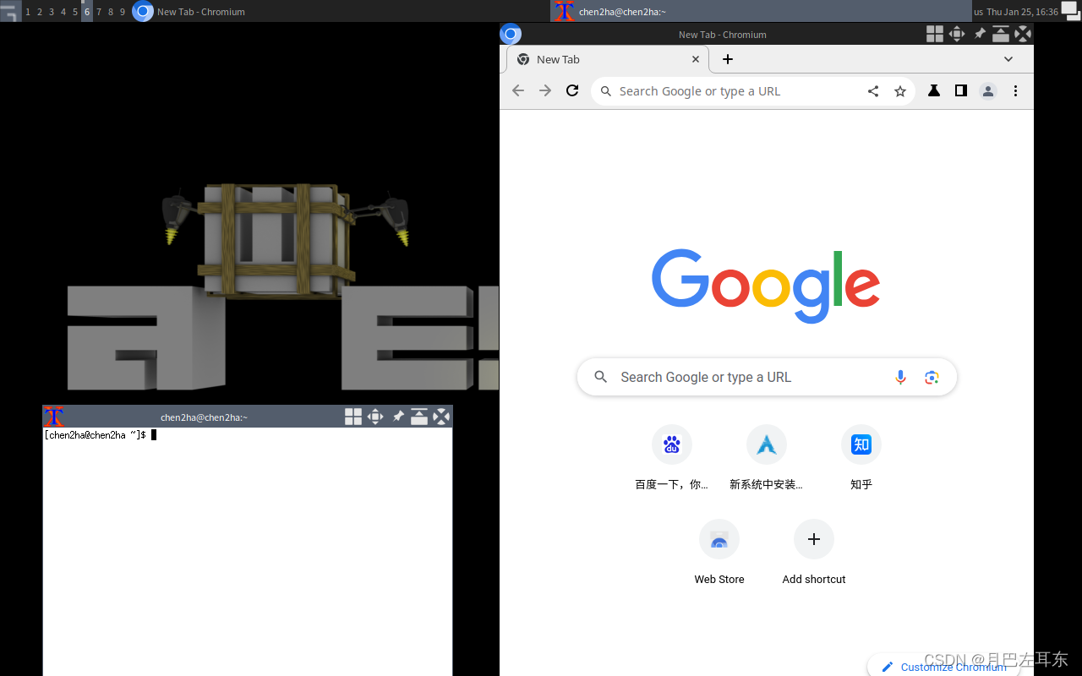The image size is (1082, 676).
Task: Switch to workspace tag 4
Action: 63,12
